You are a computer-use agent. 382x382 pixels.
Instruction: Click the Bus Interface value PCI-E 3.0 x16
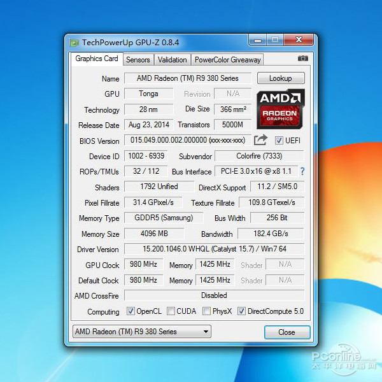click(x=256, y=171)
